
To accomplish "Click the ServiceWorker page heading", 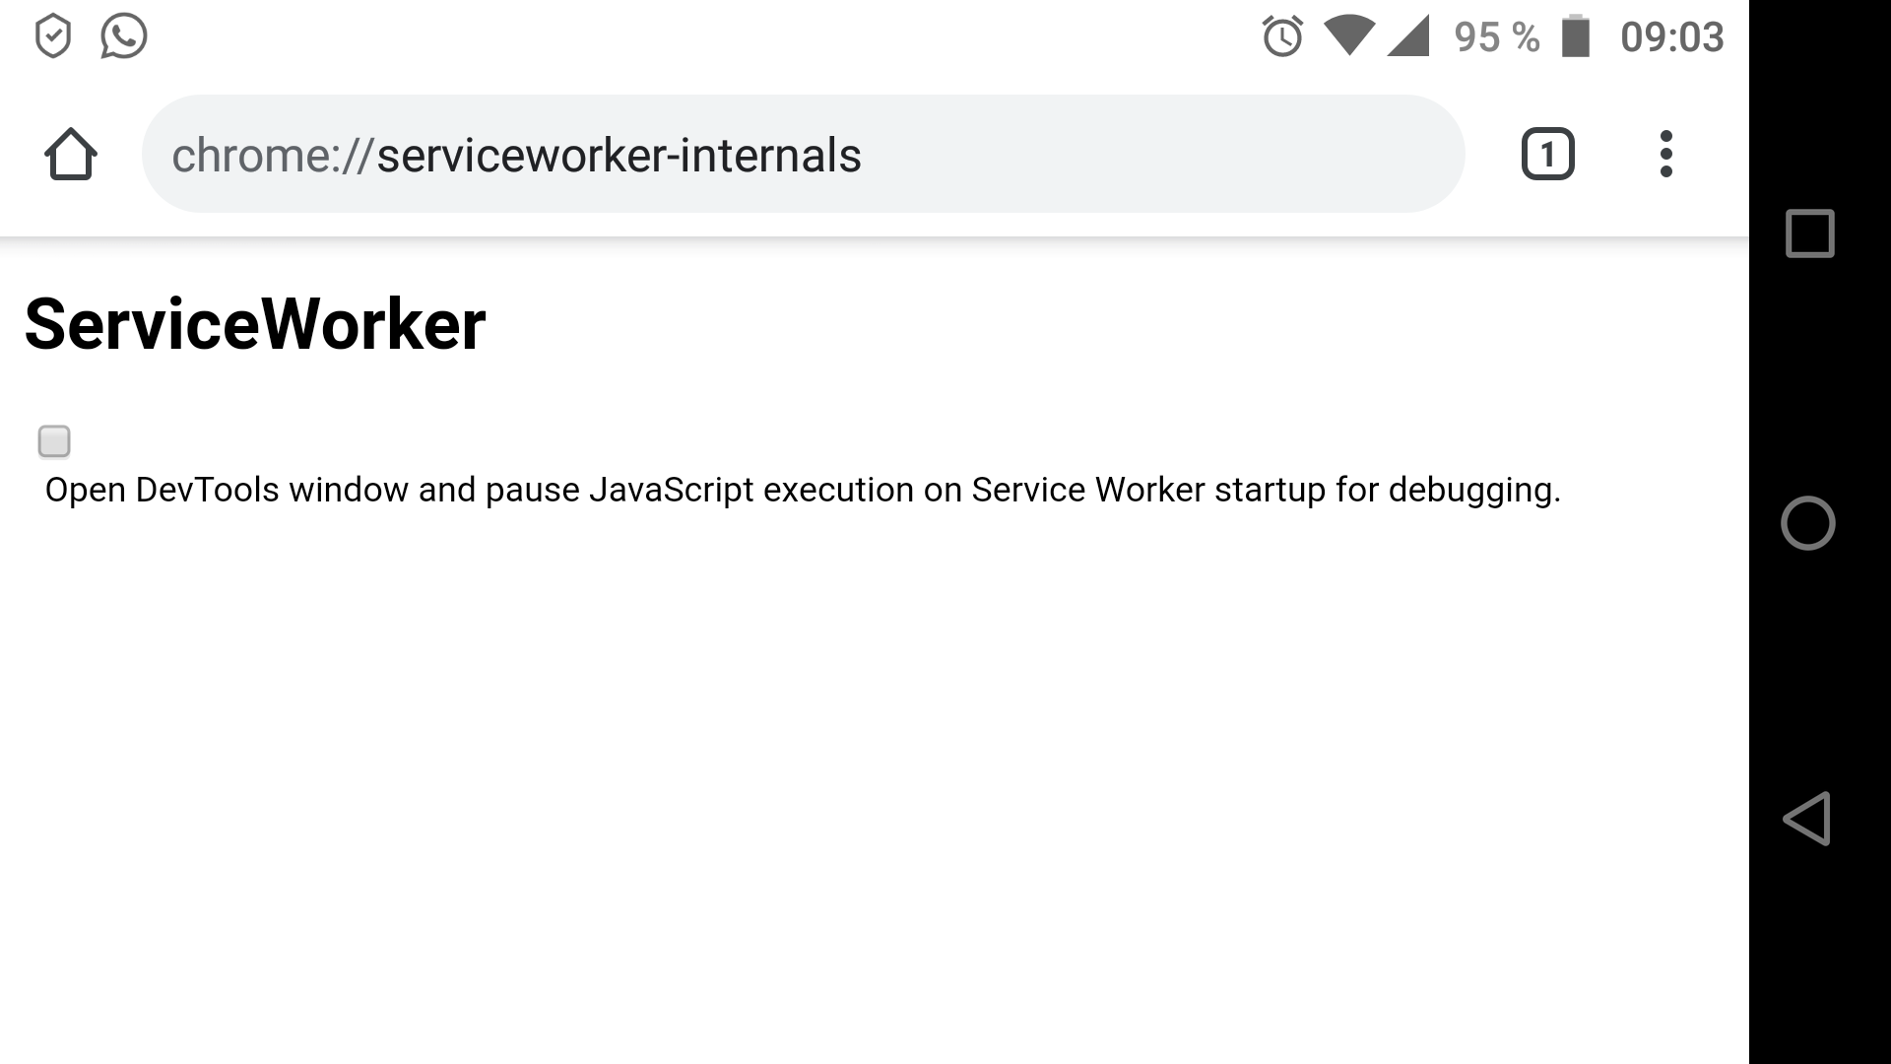I will tap(255, 324).
